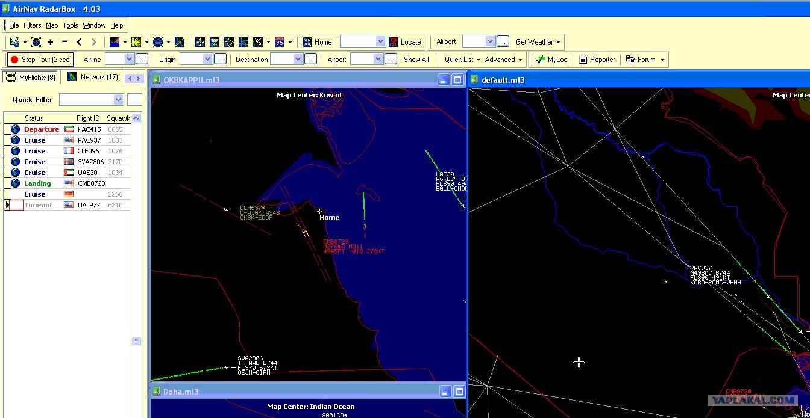810x418 pixels.
Task: Click ellipsis button next to Origin filter
Action: [x=221, y=59]
